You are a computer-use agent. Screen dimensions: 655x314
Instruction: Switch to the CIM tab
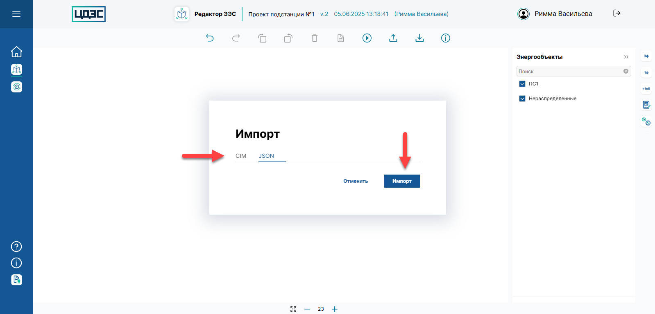(x=241, y=156)
